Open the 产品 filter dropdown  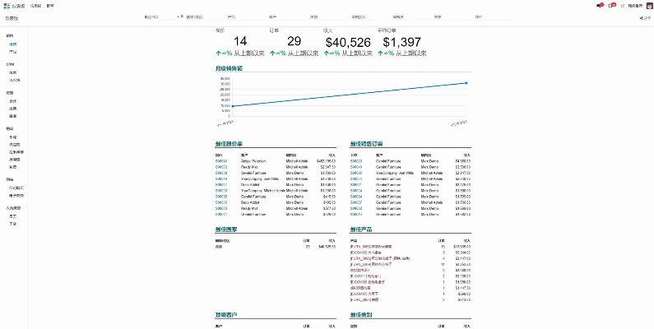(x=231, y=16)
